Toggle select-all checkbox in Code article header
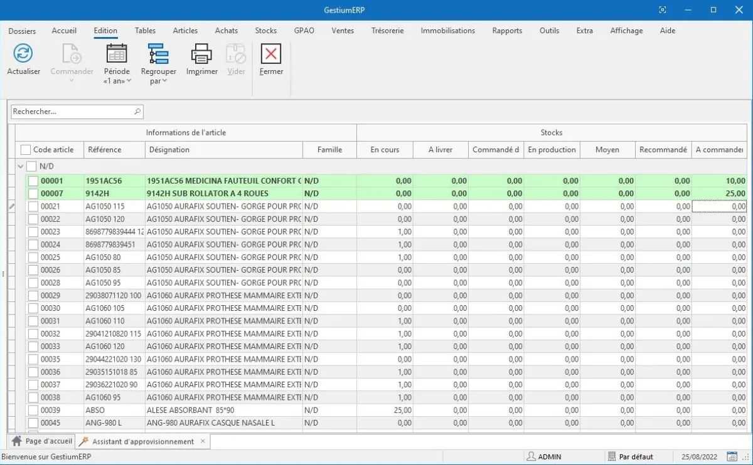The height and width of the screenshot is (465, 753). click(26, 150)
